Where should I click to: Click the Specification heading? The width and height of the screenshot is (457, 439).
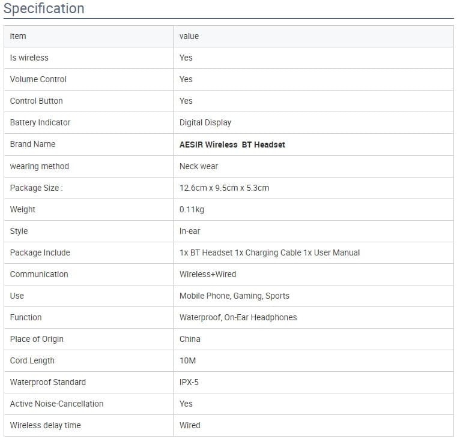coord(44,8)
